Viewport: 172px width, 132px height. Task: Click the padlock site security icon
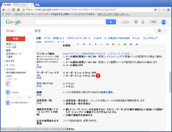(24, 10)
